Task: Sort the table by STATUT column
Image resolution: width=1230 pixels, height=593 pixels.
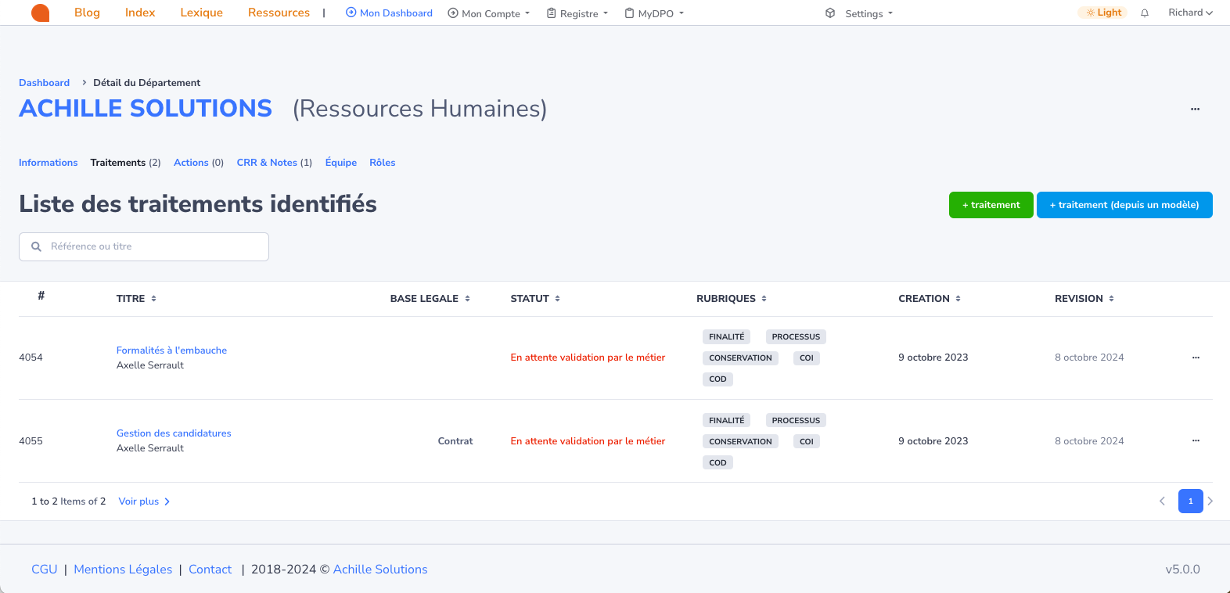Action: tap(535, 299)
